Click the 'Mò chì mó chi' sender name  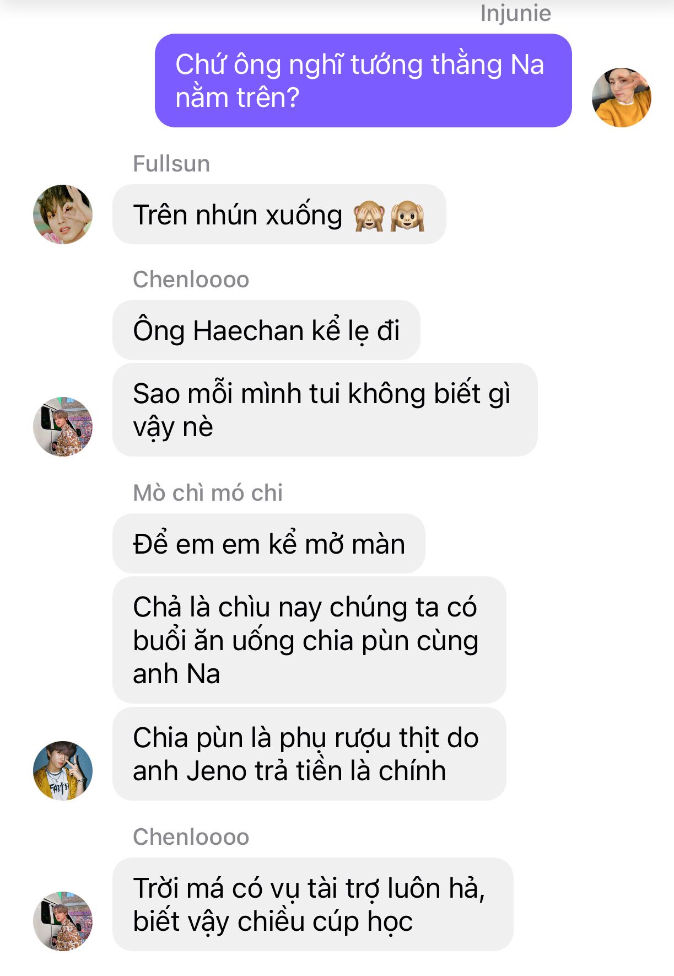pyautogui.click(x=208, y=493)
